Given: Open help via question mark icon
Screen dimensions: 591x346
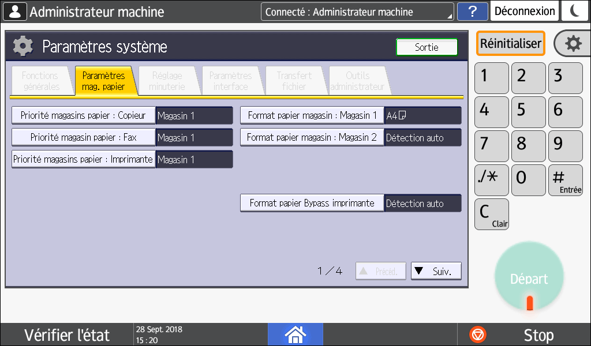Looking at the screenshot, I should pyautogui.click(x=472, y=12).
